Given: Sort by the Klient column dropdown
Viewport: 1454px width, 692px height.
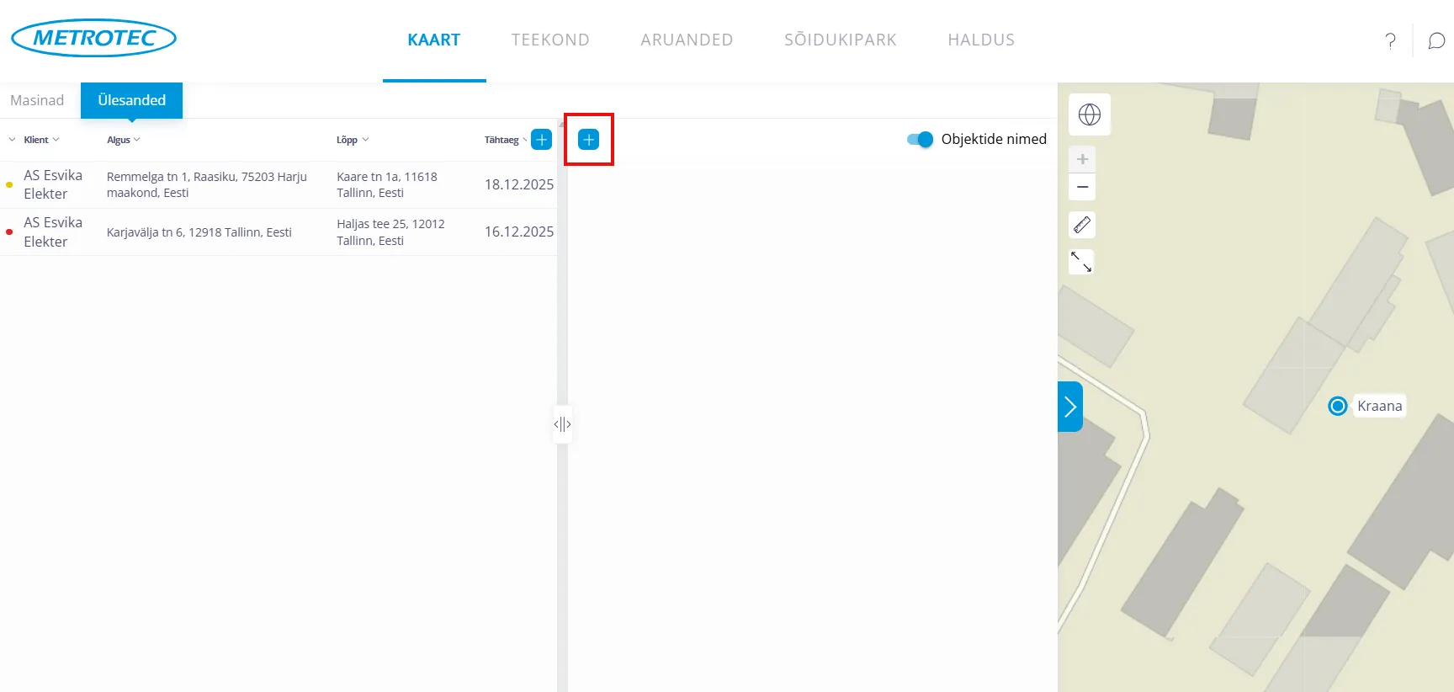Looking at the screenshot, I should (x=41, y=140).
